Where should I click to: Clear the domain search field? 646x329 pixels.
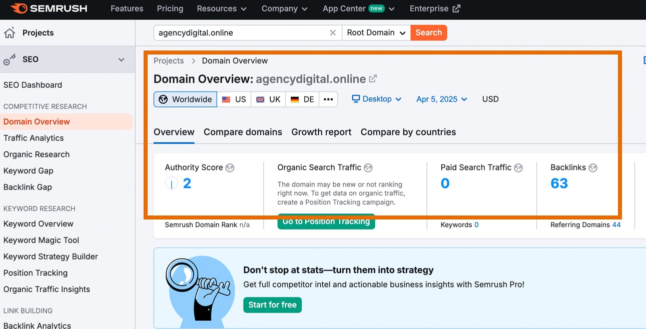pos(333,33)
